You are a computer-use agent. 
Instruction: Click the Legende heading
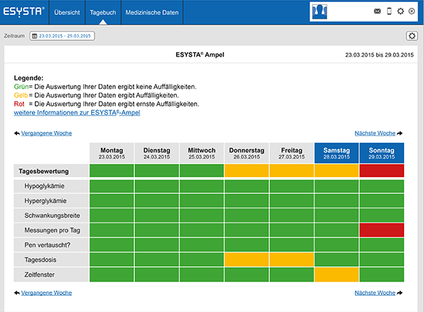pos(29,78)
